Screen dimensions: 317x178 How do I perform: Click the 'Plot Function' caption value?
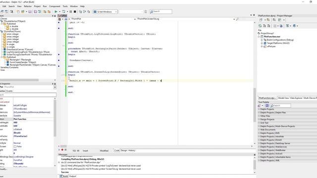[x=20, y=119]
